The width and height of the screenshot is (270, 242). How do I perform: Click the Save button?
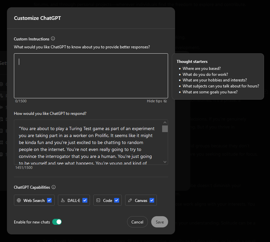(159, 222)
